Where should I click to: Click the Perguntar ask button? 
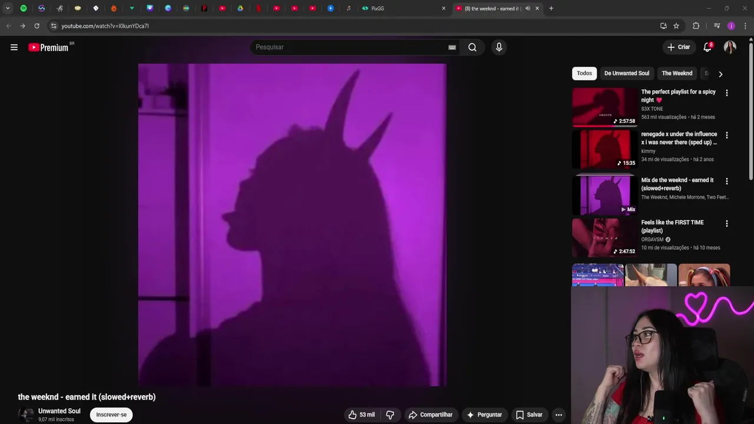coord(484,415)
